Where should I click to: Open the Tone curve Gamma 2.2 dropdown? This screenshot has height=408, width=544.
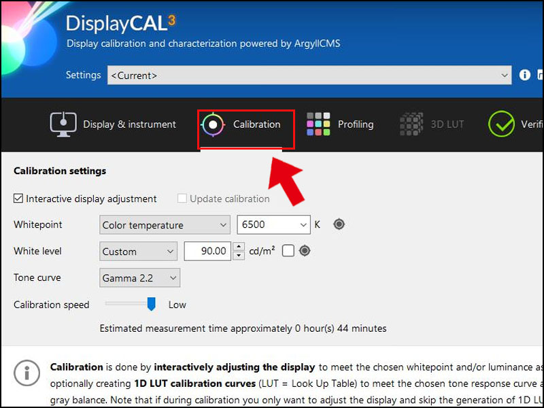coord(139,277)
